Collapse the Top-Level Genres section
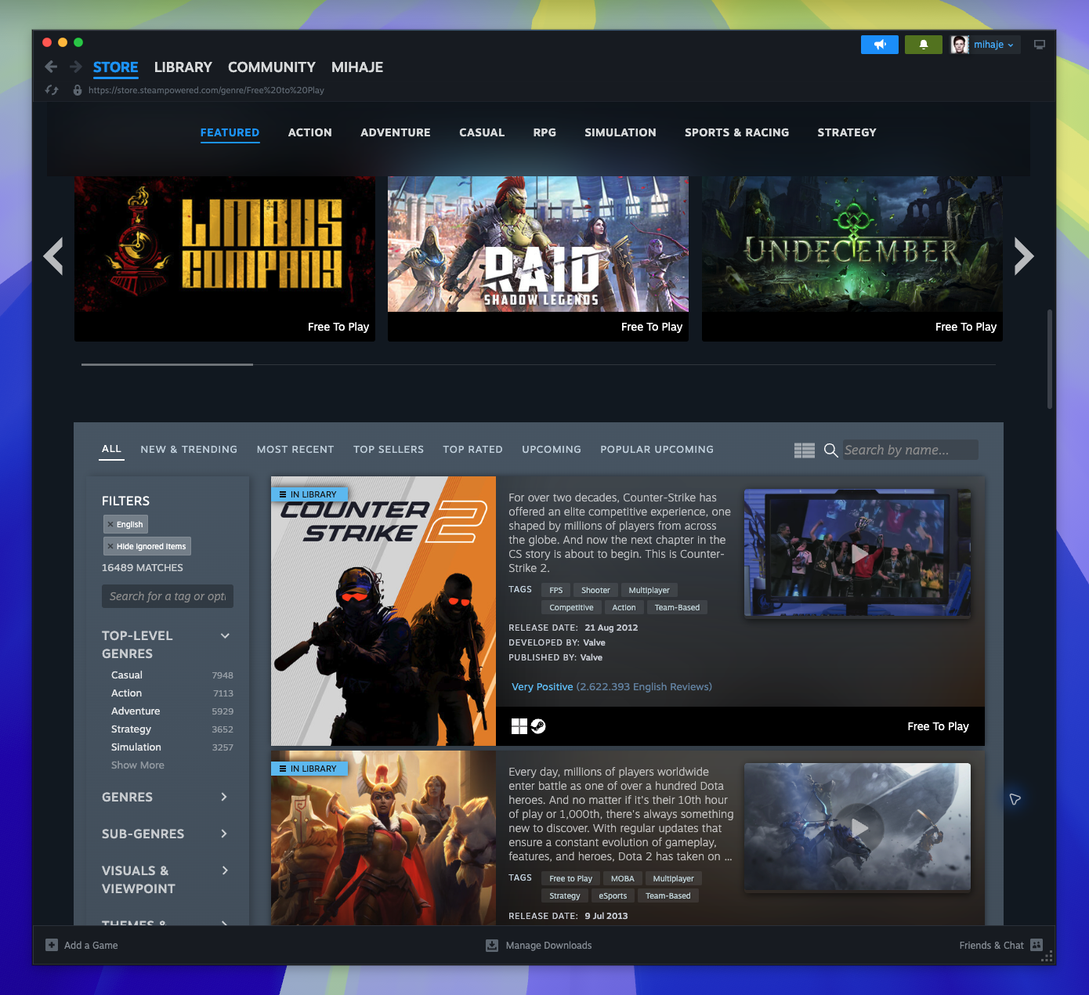 click(225, 635)
